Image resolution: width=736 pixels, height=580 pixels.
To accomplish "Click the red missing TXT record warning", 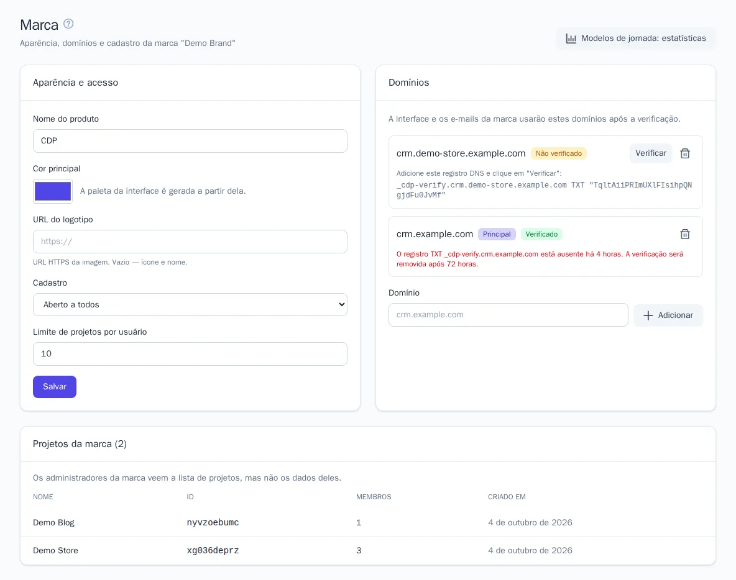I will [x=540, y=259].
